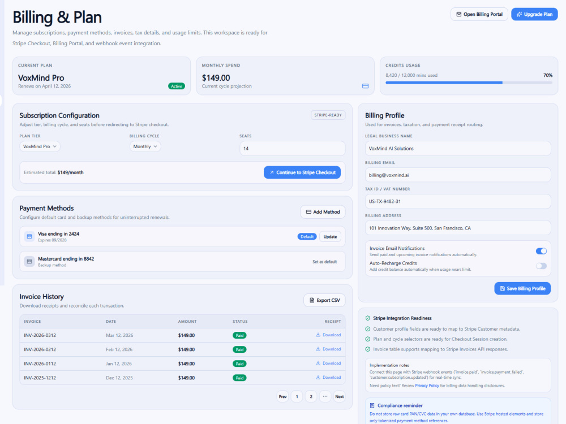The image size is (566, 424).
Task: Save Billing Profile
Action: pyautogui.click(x=522, y=288)
